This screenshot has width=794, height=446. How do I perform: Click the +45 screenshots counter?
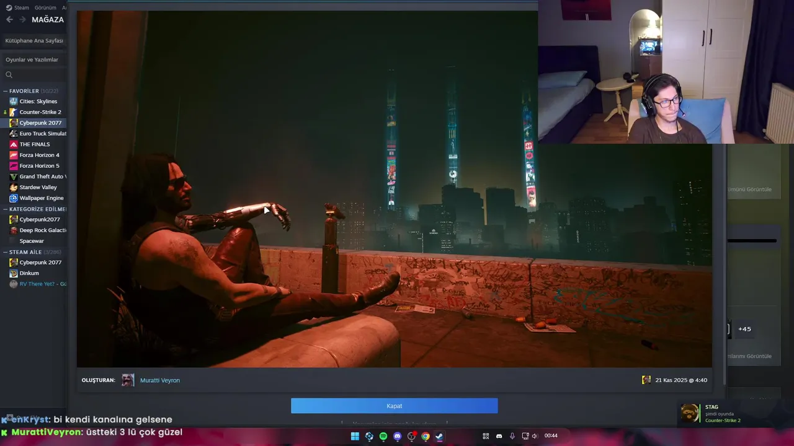click(744, 329)
